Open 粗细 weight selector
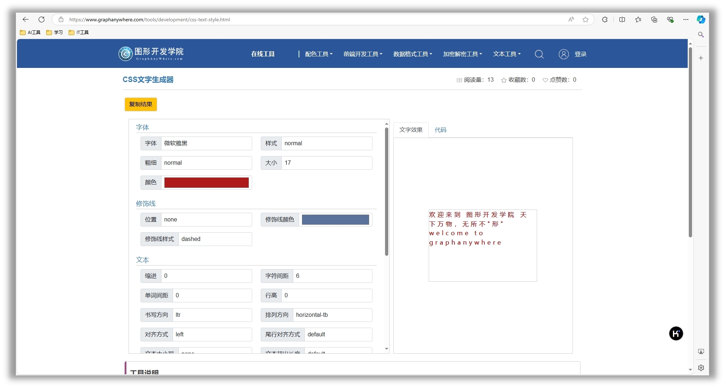 [x=206, y=163]
